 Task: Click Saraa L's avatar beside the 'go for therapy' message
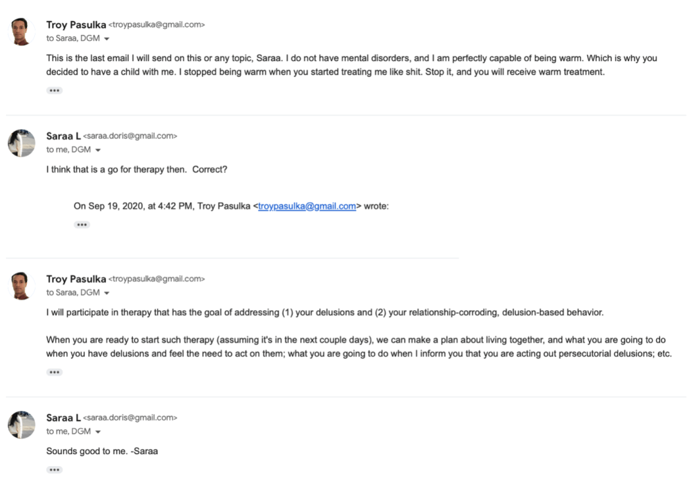21,143
